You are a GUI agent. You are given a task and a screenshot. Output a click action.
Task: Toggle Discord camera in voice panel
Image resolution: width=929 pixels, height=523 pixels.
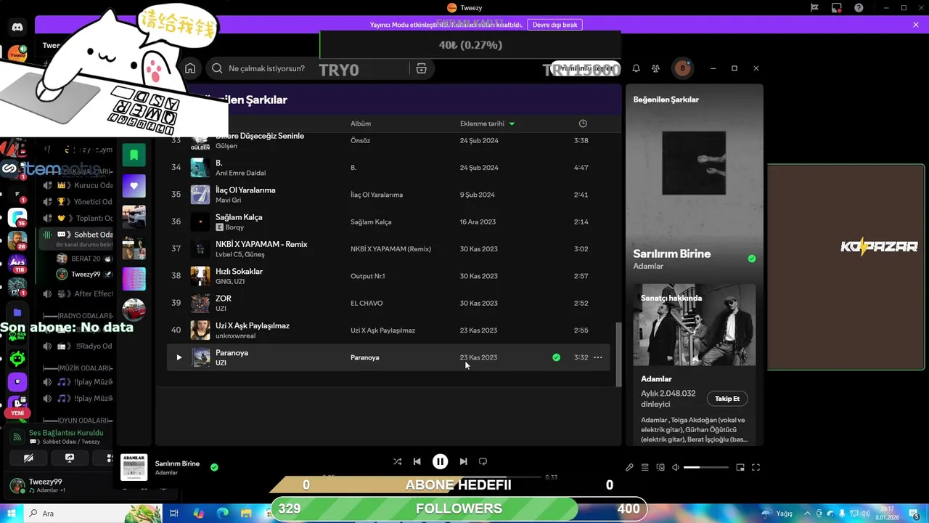point(28,458)
